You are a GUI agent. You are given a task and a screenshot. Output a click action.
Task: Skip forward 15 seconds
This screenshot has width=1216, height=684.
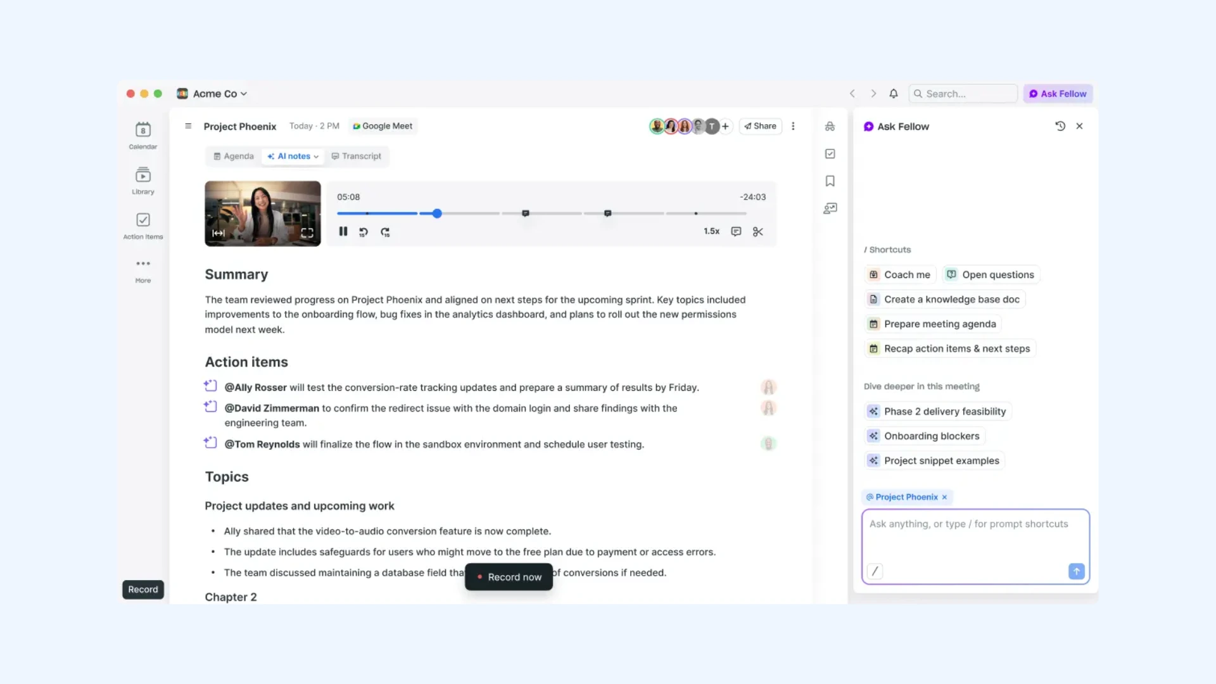[385, 232]
